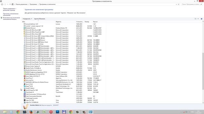Open the first Chrome icon on taskbar

point(18,112)
